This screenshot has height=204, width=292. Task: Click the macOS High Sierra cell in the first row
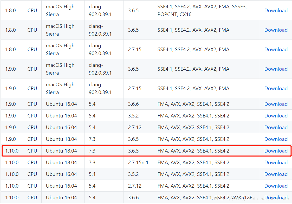(60, 10)
